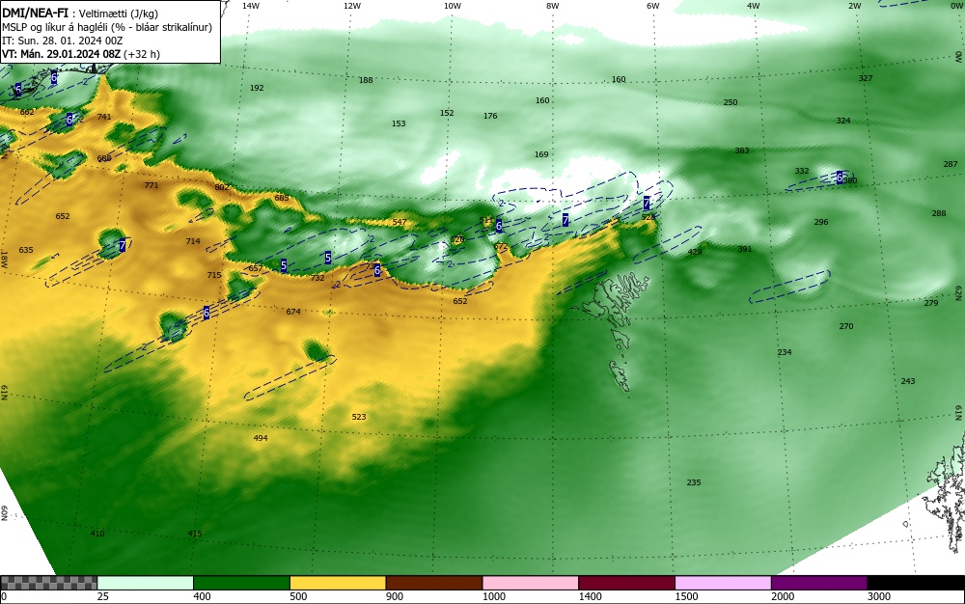965x604 pixels.
Task: Click the map value 250
Action: point(730,102)
